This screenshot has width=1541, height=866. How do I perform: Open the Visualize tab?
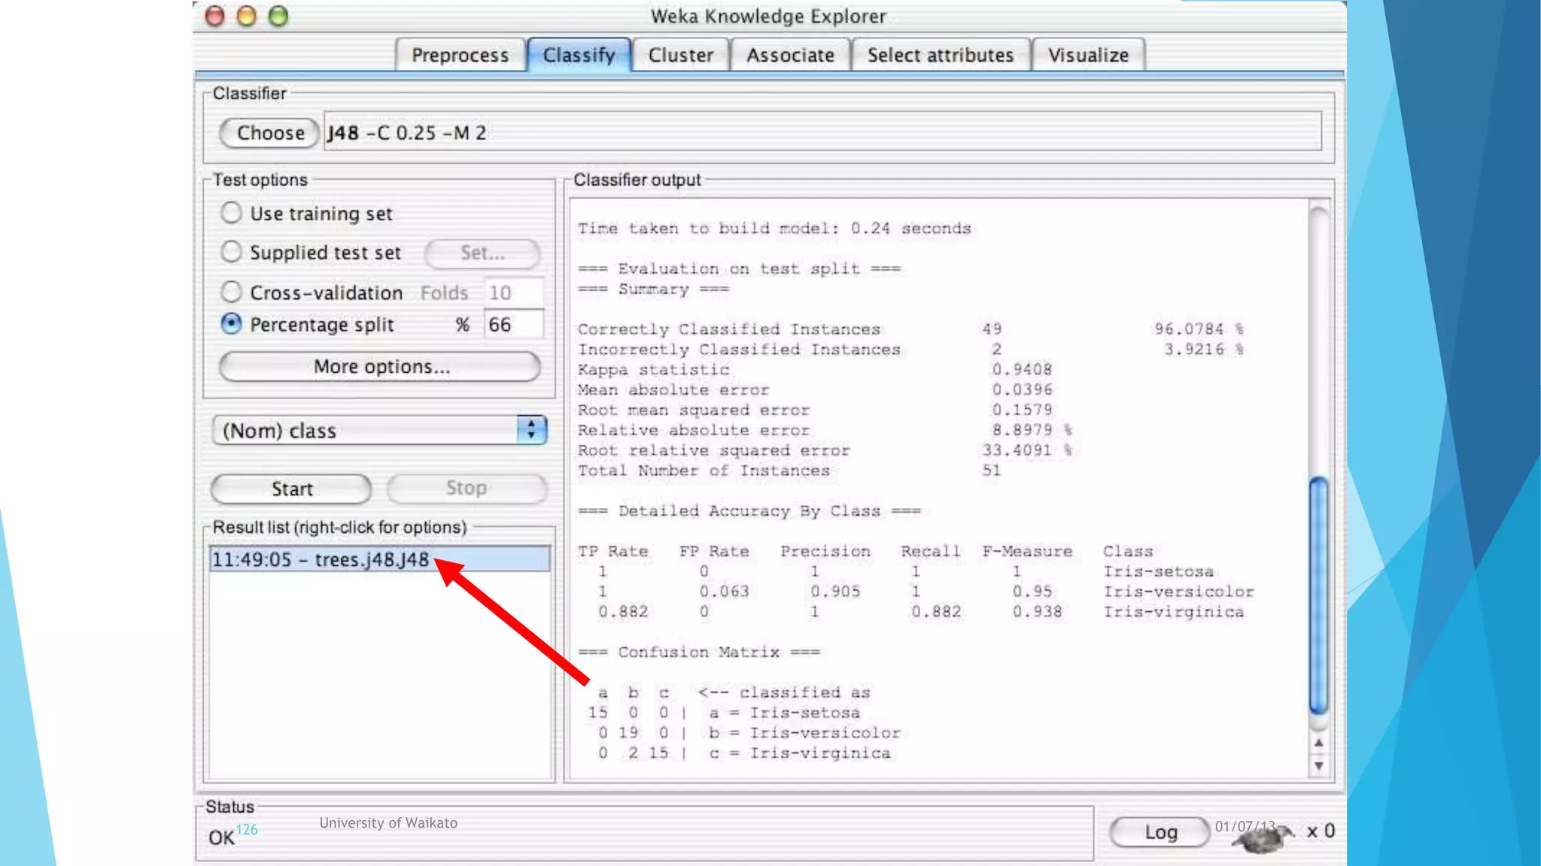point(1088,55)
